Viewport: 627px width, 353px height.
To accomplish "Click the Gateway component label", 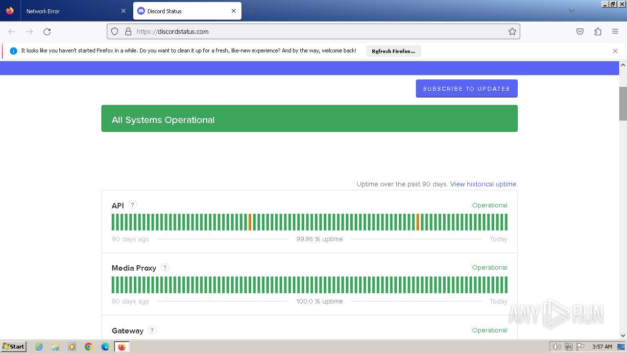I will click(127, 330).
